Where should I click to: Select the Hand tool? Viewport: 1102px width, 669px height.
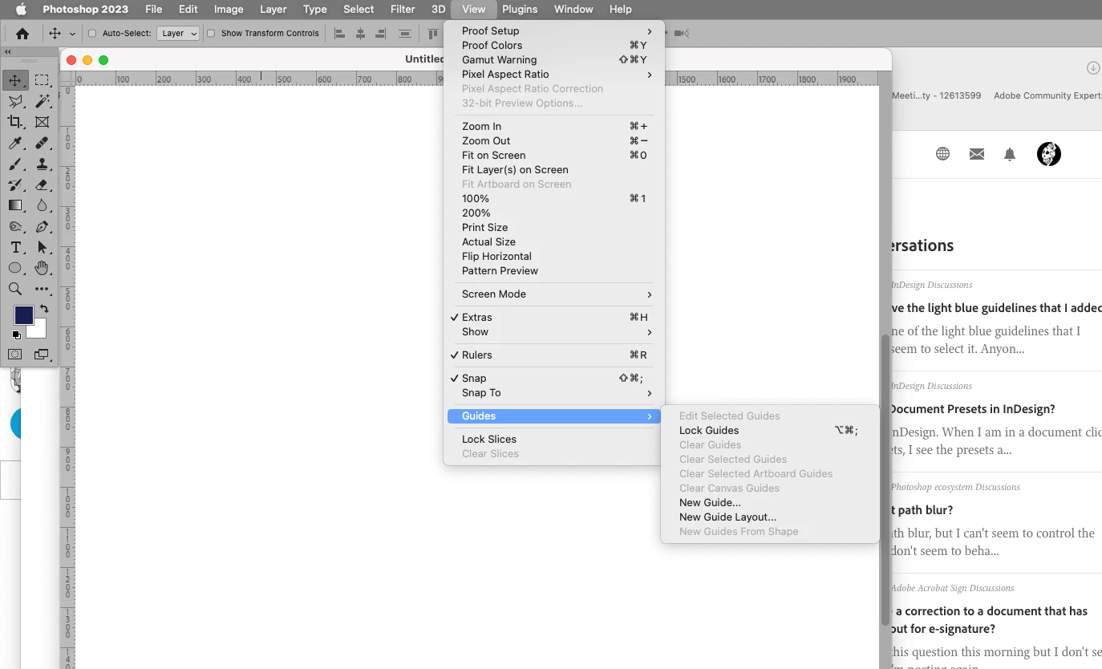[x=43, y=268]
